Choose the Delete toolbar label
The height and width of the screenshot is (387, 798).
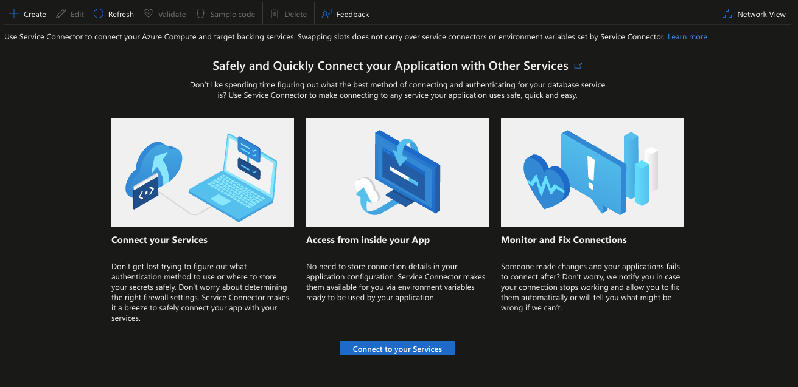(296, 15)
